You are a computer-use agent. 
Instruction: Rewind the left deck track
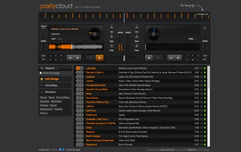click(x=70, y=58)
